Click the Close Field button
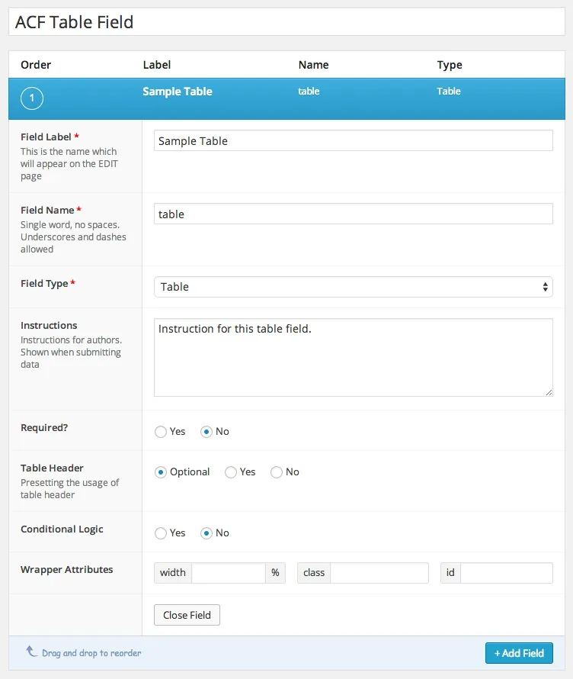Image resolution: width=573 pixels, height=679 pixels. (187, 615)
